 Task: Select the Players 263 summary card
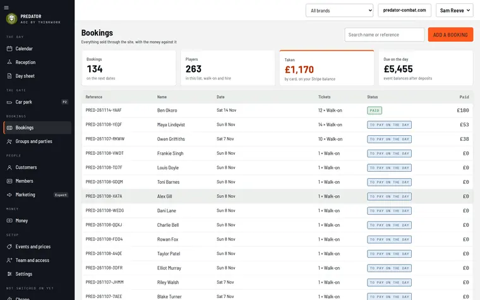pyautogui.click(x=228, y=68)
